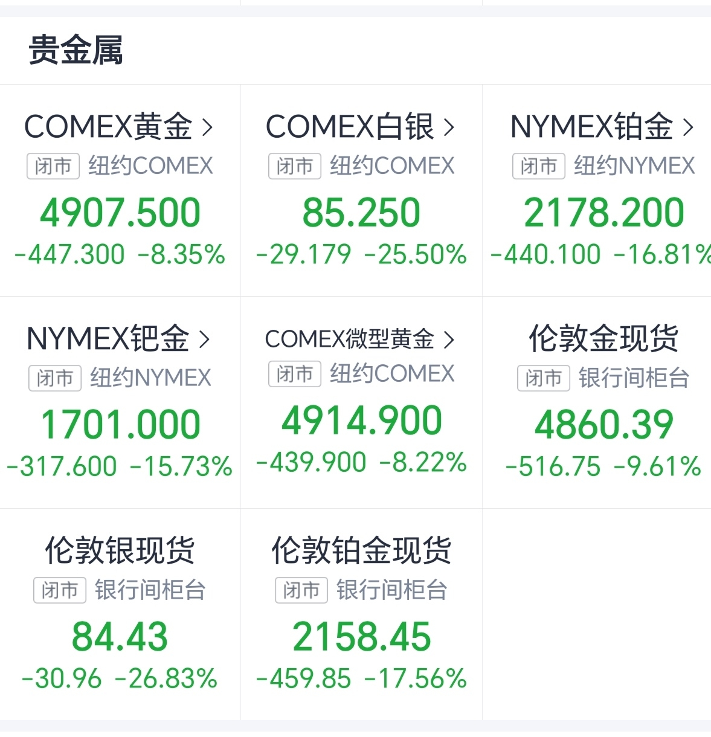Click the 闭市 badge under NYMEX钯金
Viewport: 711px width, 737px height.
[55, 379]
